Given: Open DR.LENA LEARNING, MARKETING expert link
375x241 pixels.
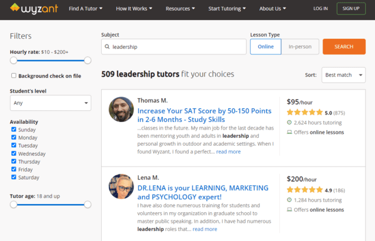Looking at the screenshot, I should click(202, 192).
